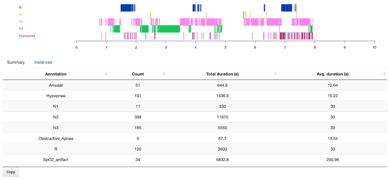Select the Obstructive_Apnea table row
The image size is (389, 180).
coord(56,138)
